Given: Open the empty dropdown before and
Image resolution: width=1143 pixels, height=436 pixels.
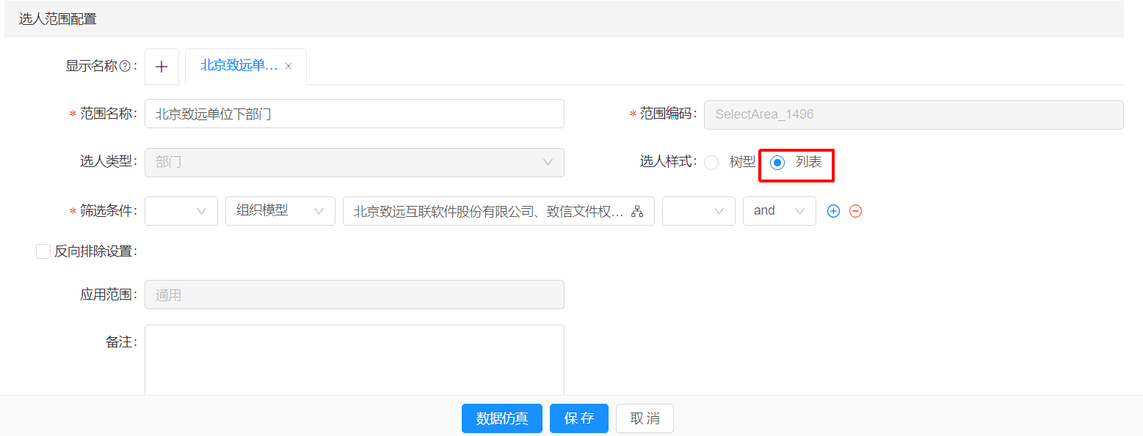Looking at the screenshot, I should pyautogui.click(x=699, y=211).
